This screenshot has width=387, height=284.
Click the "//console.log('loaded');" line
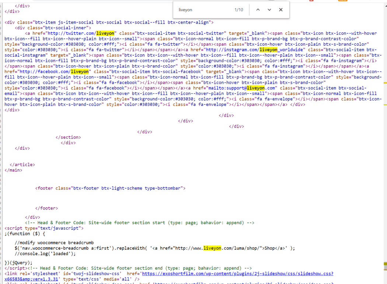click(x=45, y=254)
